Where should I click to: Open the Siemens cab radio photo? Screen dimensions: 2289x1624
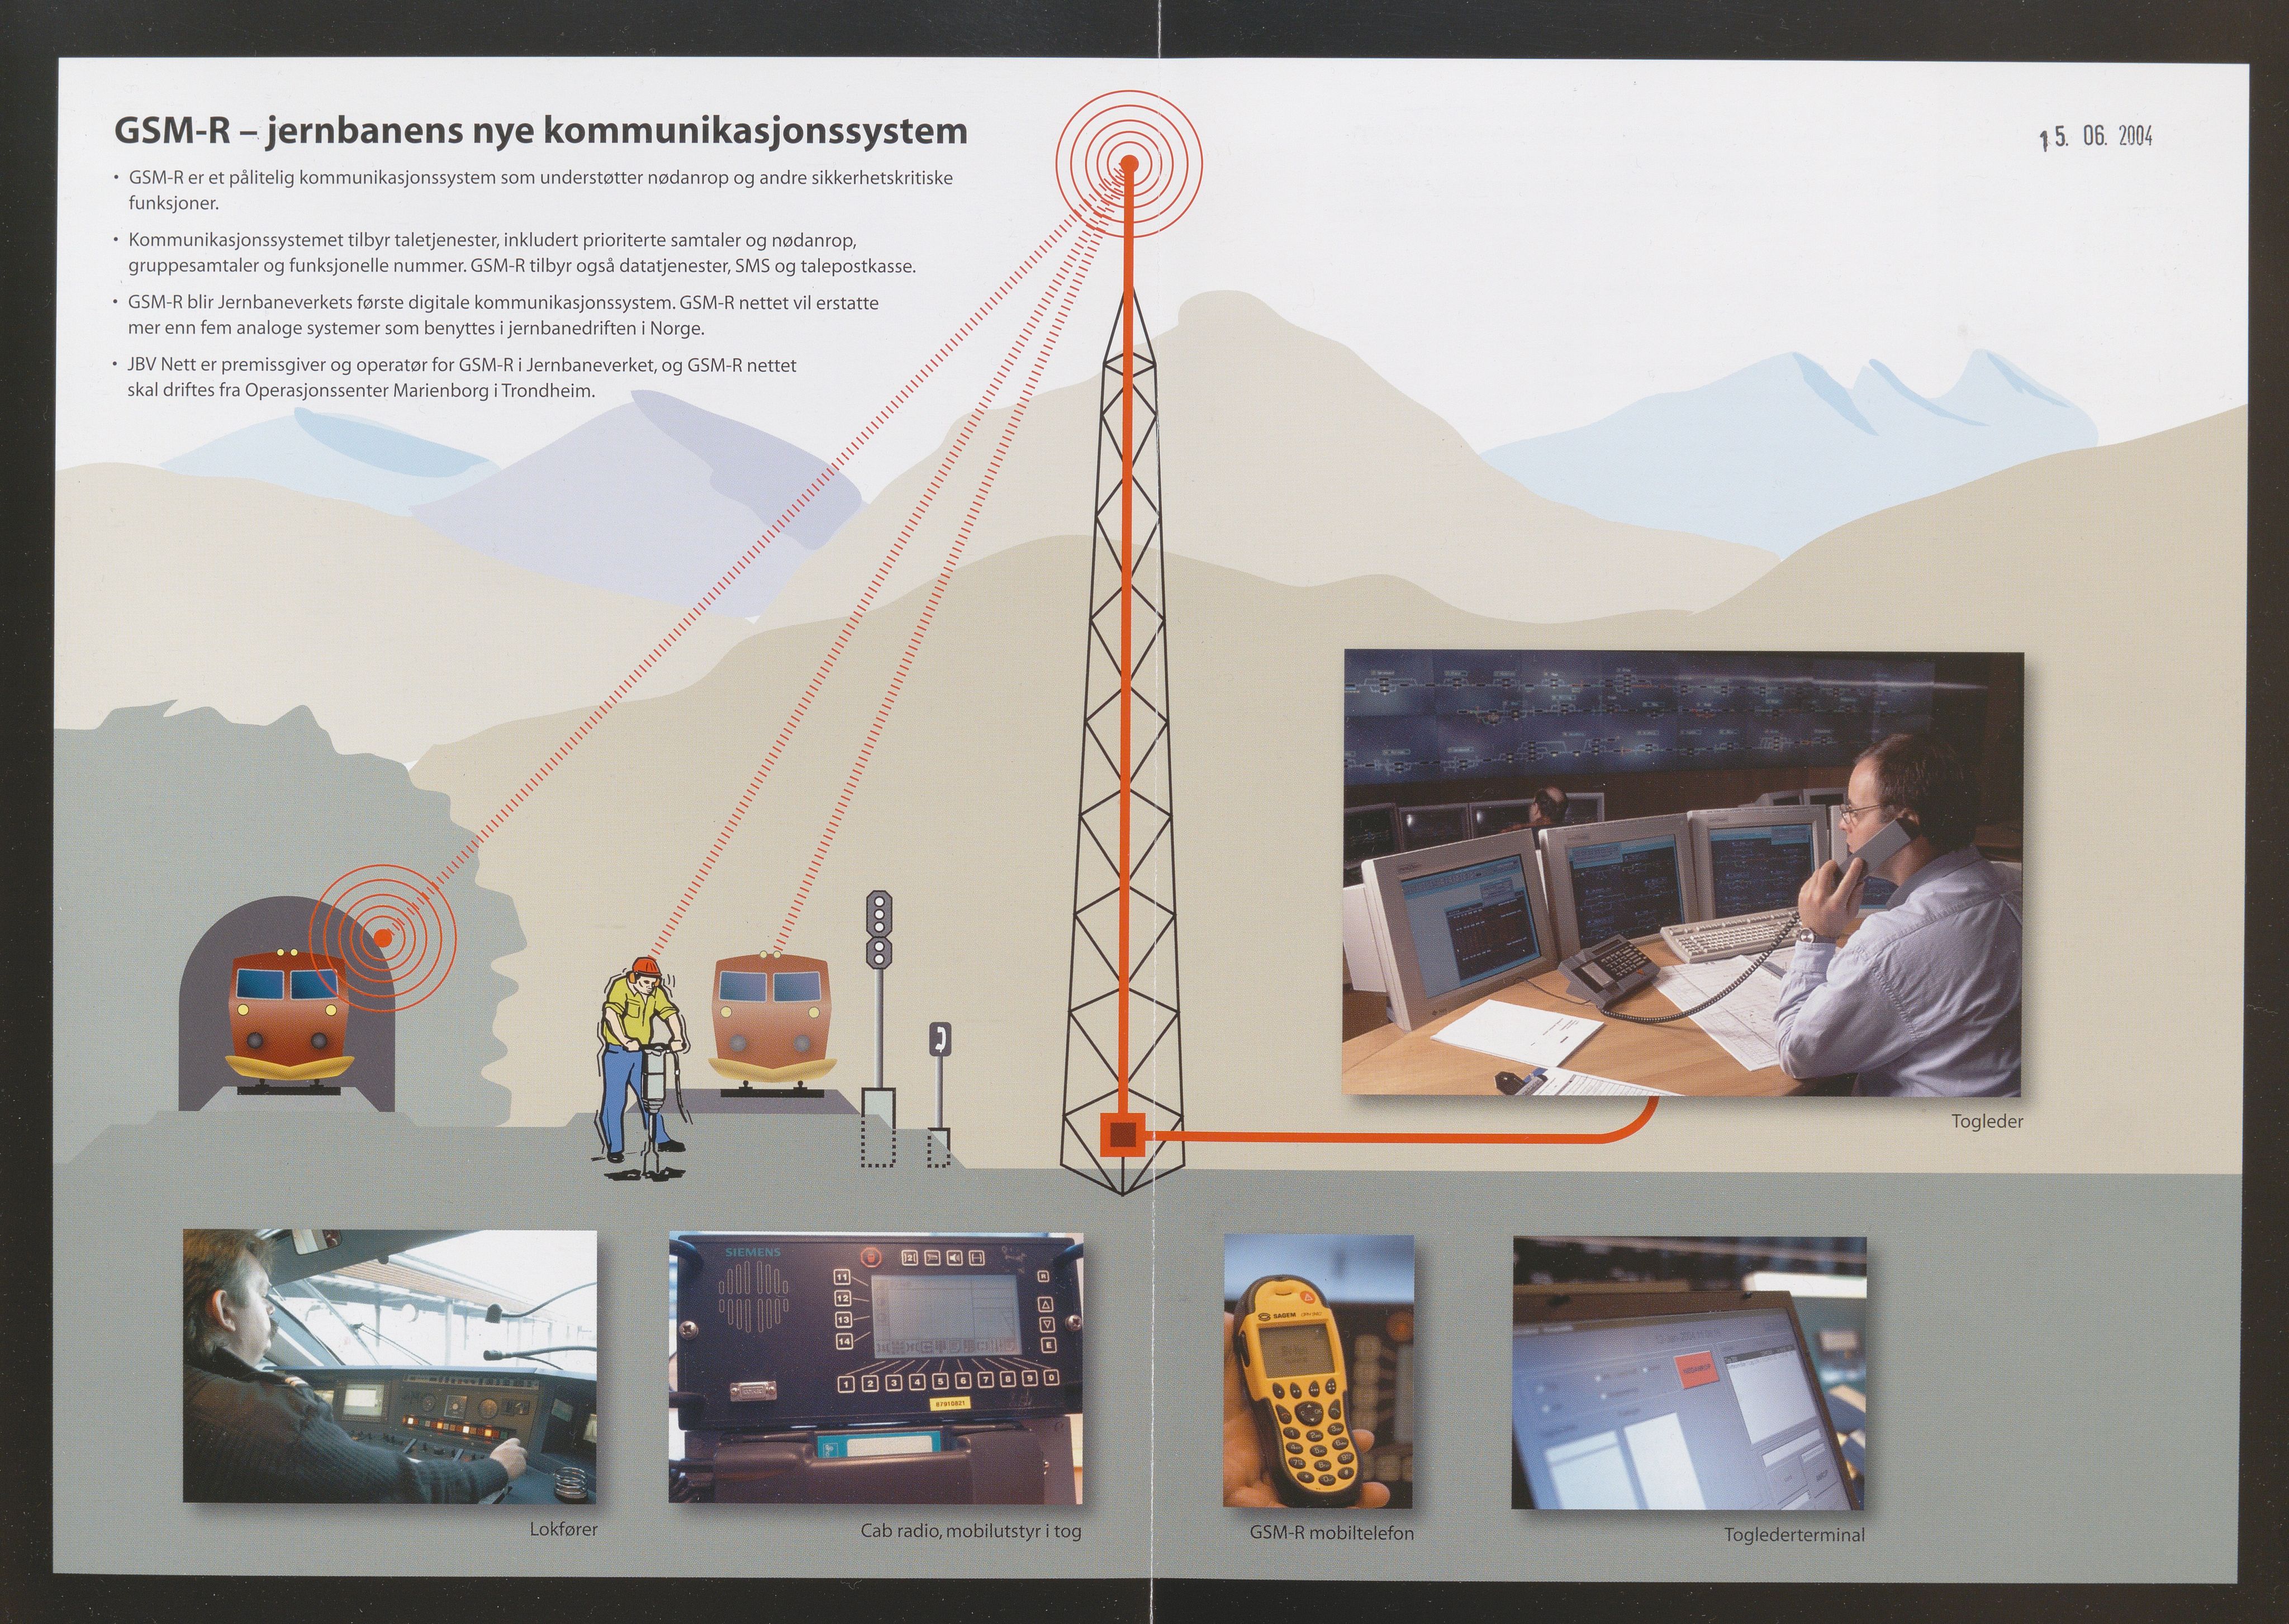pyautogui.click(x=876, y=1367)
